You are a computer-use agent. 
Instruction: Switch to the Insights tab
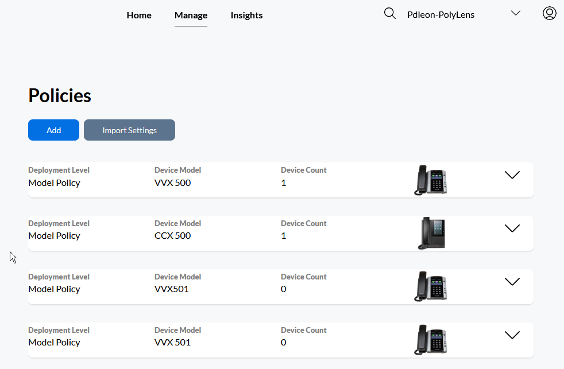click(x=246, y=15)
